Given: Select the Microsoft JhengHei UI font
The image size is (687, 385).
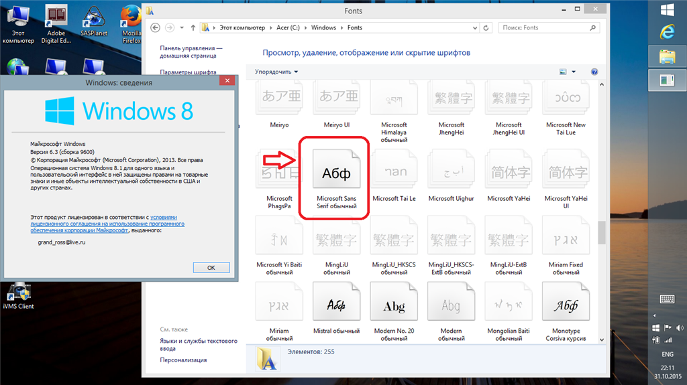Looking at the screenshot, I should [x=509, y=97].
